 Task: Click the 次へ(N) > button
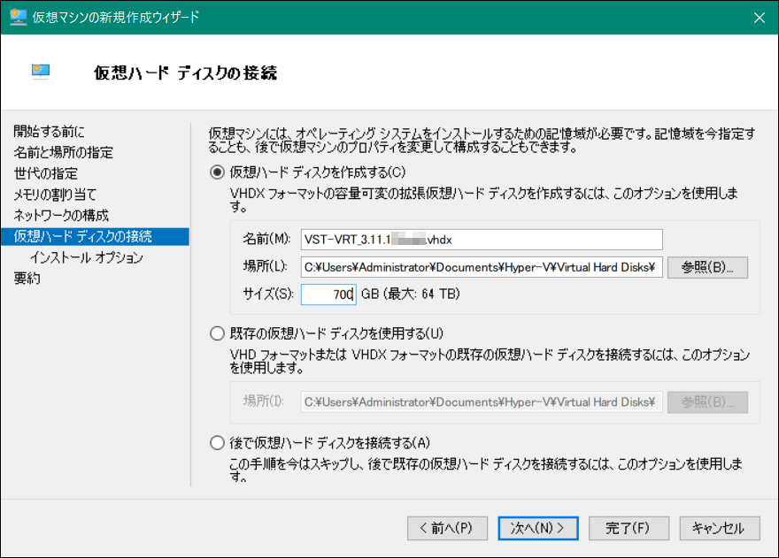[538, 528]
